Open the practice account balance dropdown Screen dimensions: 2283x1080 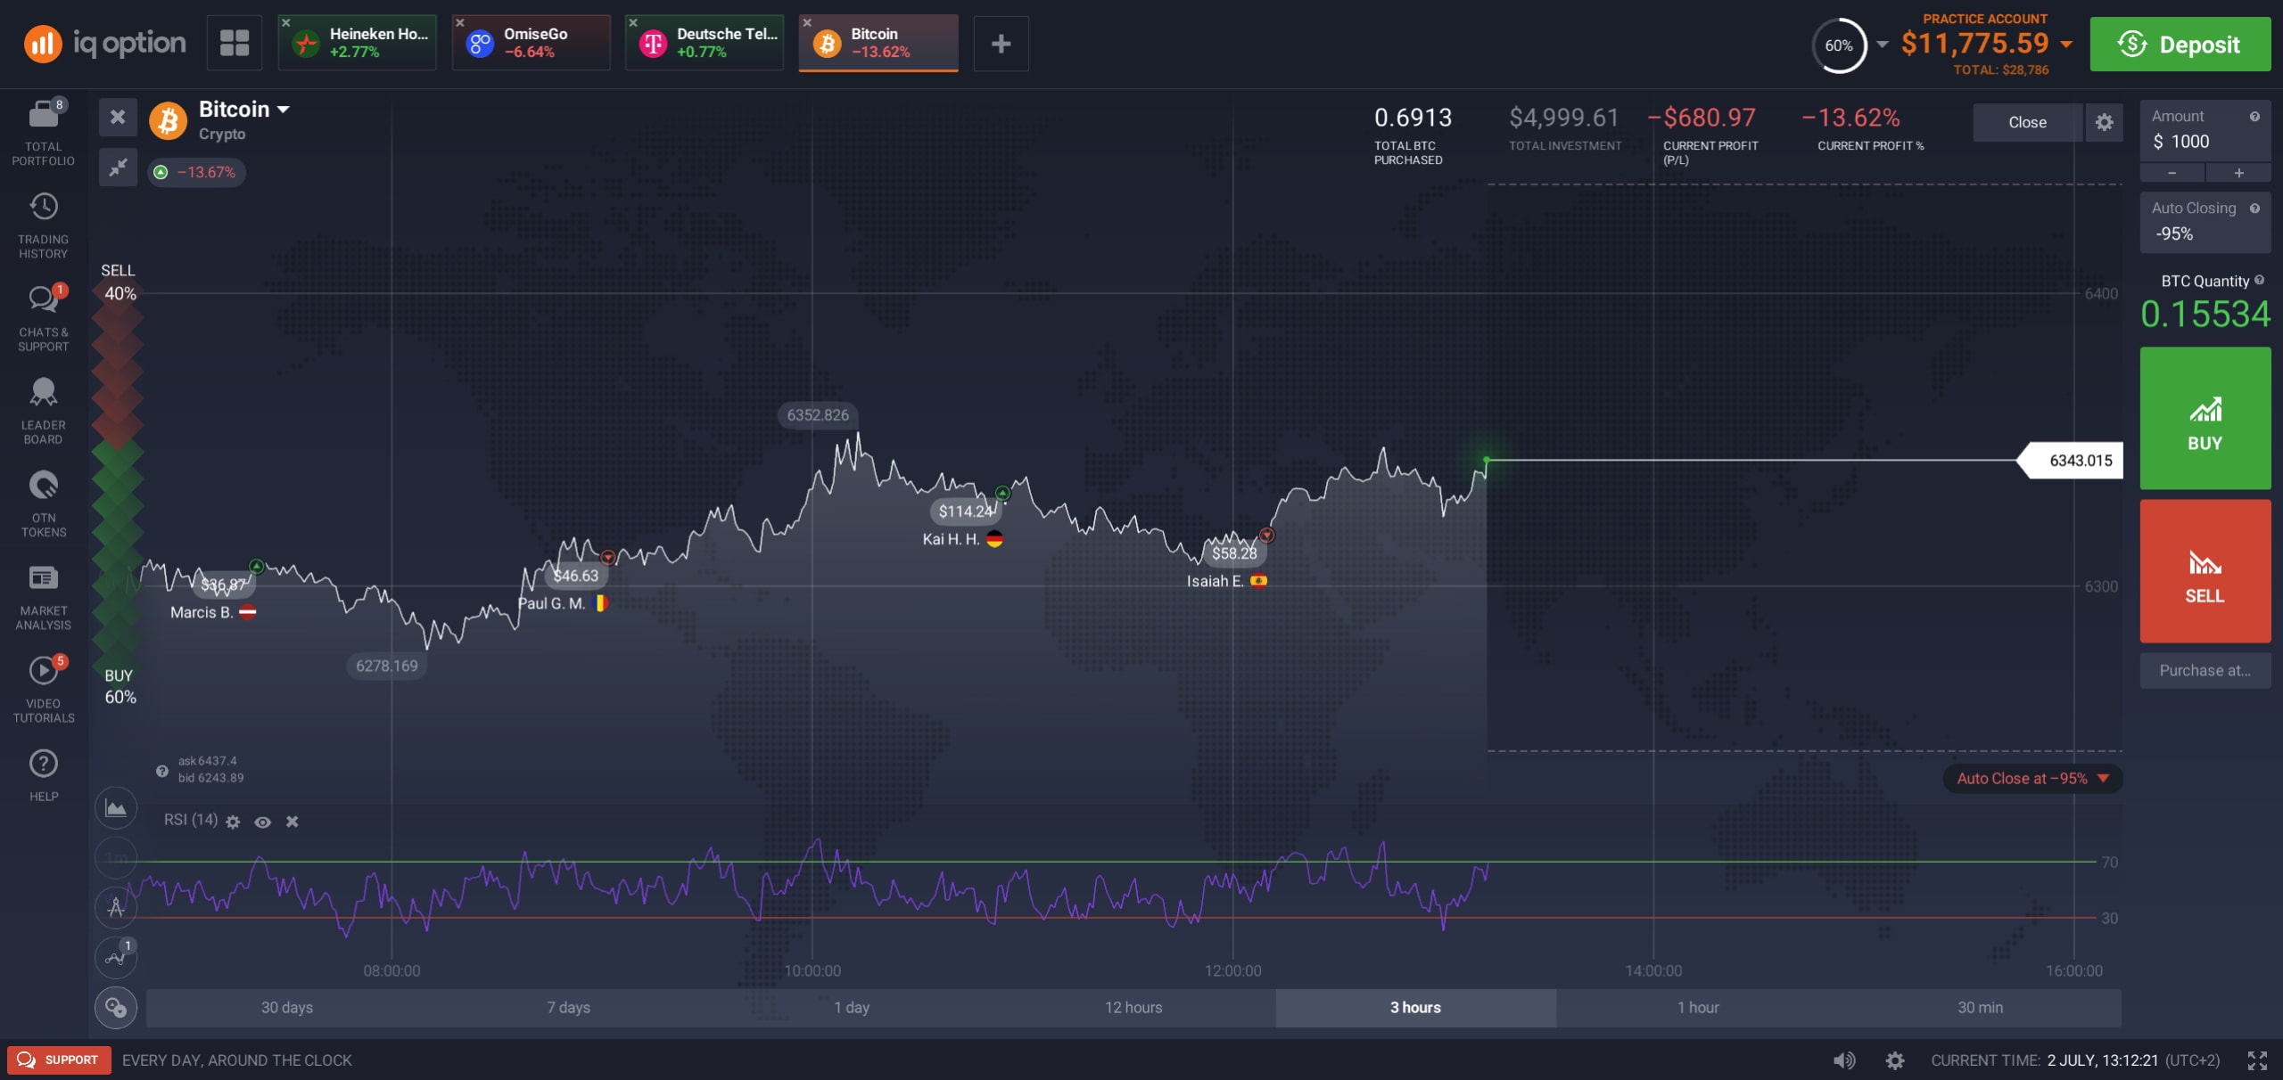[2065, 43]
